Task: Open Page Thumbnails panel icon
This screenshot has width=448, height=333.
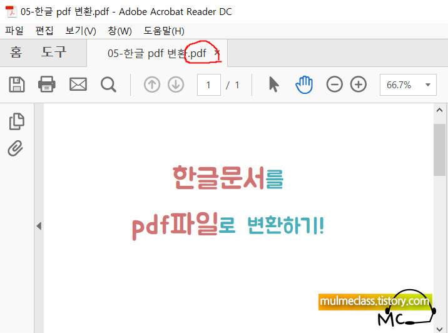Action: coord(17,121)
